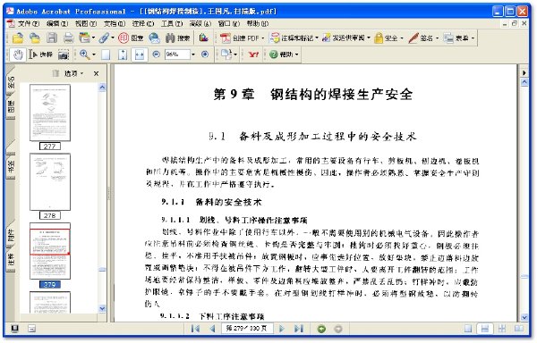Open the 编辑 menu

point(57,23)
